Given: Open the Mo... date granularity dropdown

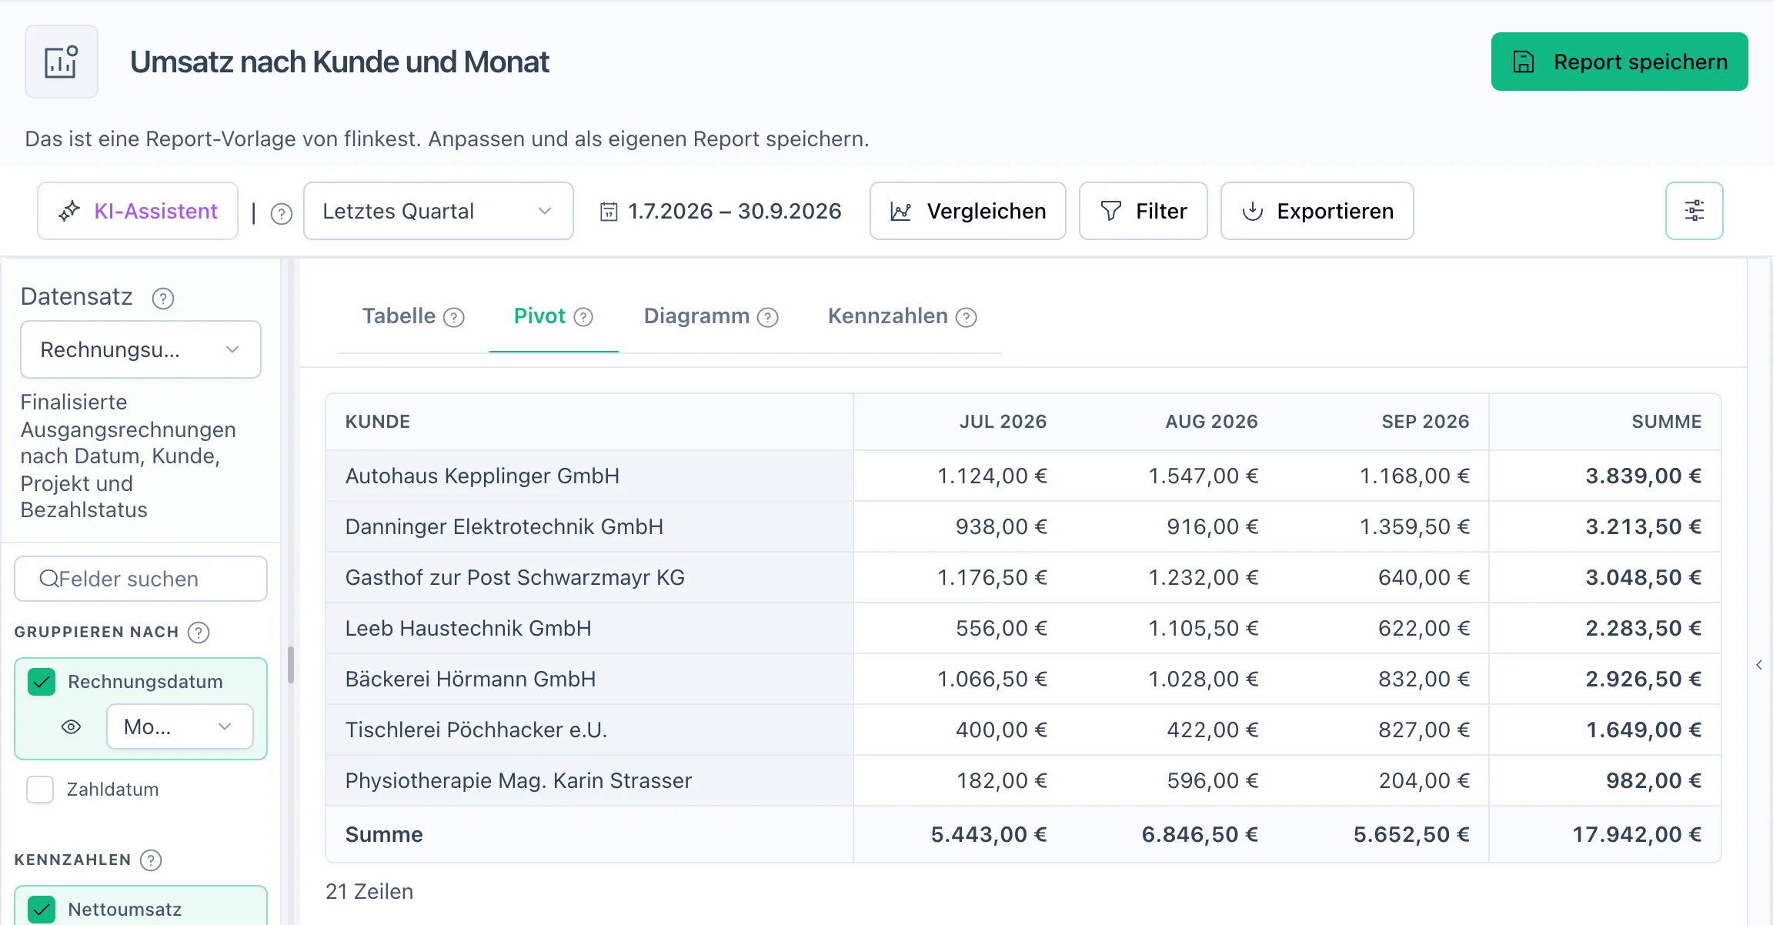Looking at the screenshot, I should coord(180,727).
